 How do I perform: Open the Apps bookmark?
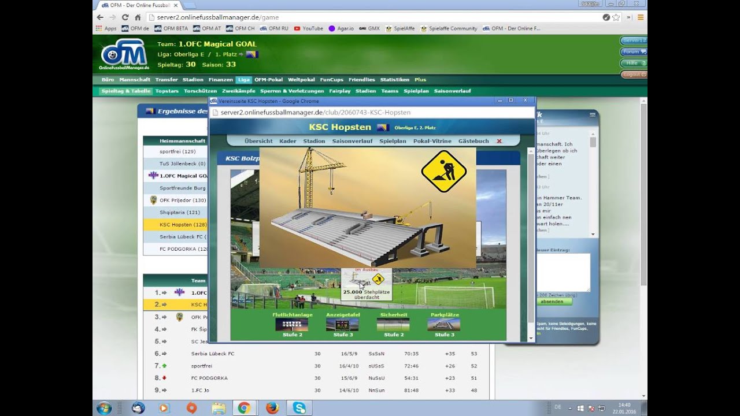tap(106, 28)
